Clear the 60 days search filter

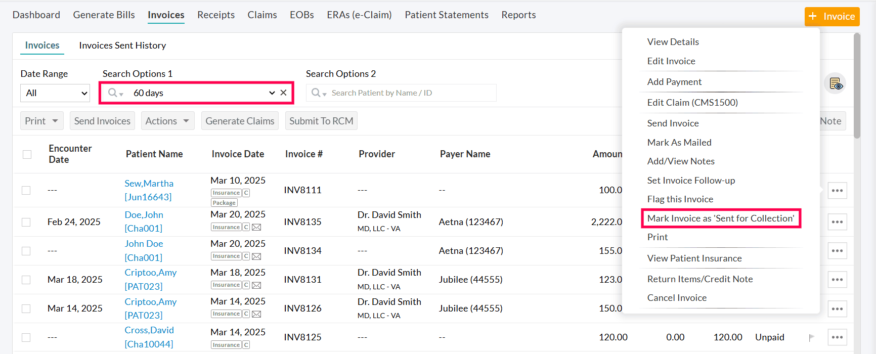(283, 93)
